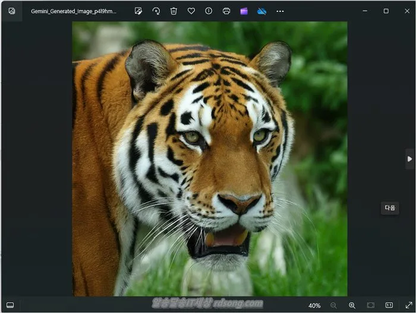
Task: Open the purple Clipchamp/Designer icon
Action: tap(244, 11)
